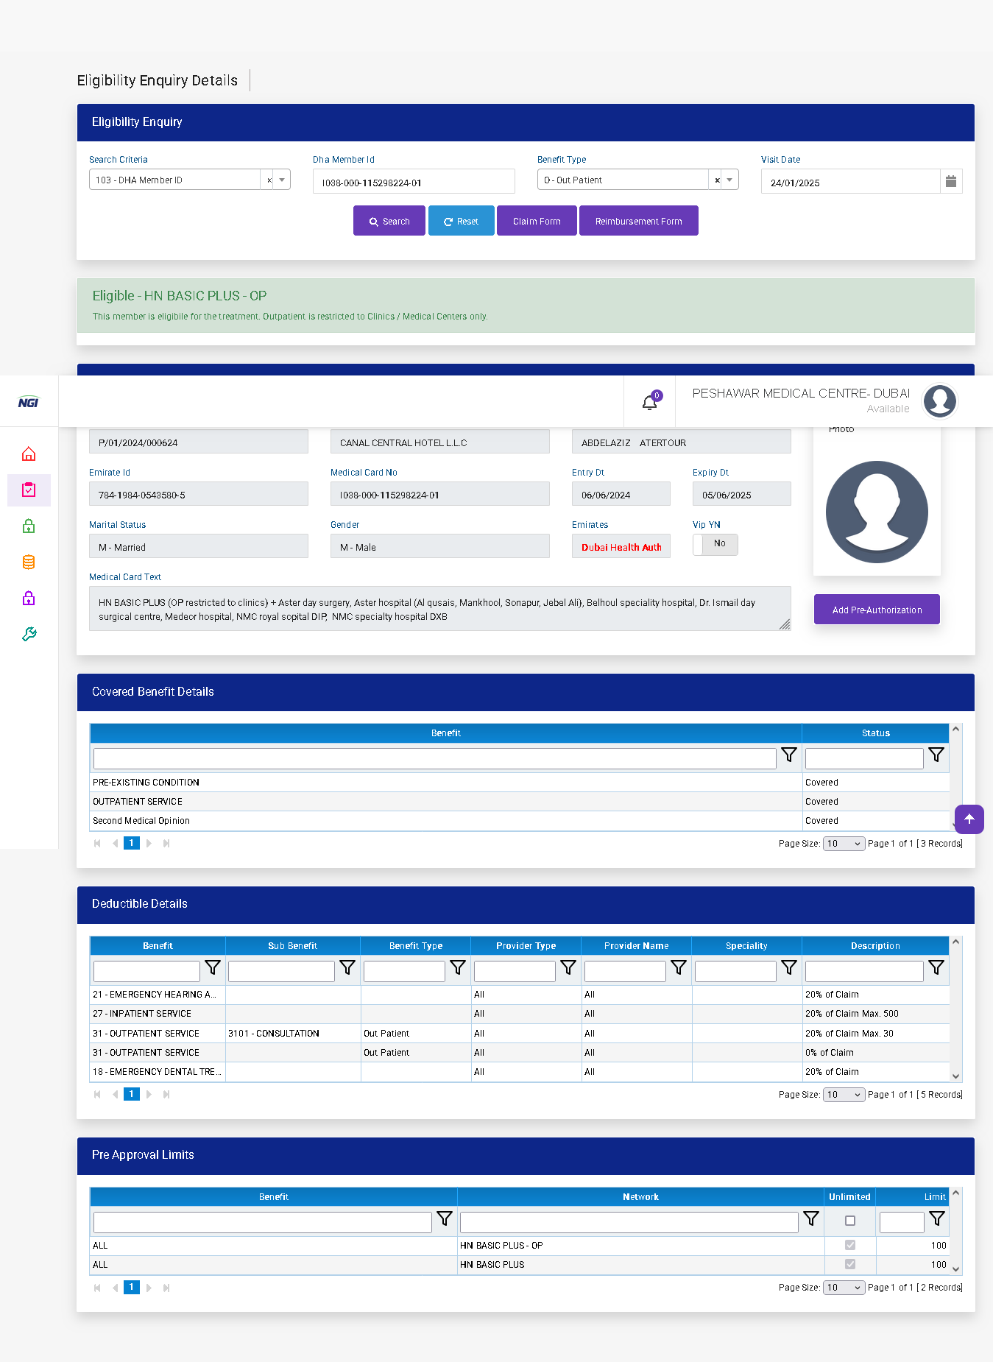Click the Dha Member Id input field
This screenshot has width=993, height=1362.
coord(414,183)
